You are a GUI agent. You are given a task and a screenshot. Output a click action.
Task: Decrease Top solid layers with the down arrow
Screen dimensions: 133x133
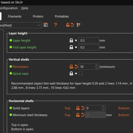(x=103, y=109)
